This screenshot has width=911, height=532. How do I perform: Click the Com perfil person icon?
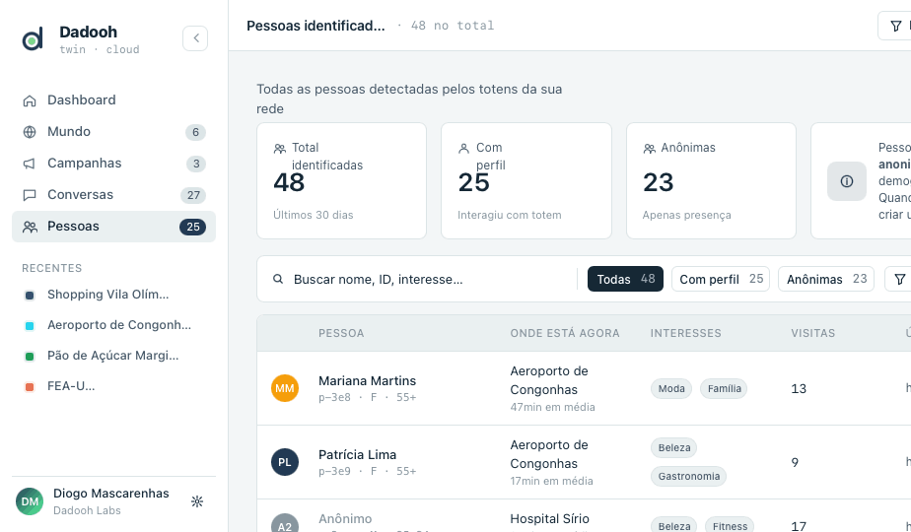[463, 149]
